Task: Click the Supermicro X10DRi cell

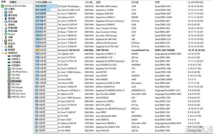Action: 105,10
